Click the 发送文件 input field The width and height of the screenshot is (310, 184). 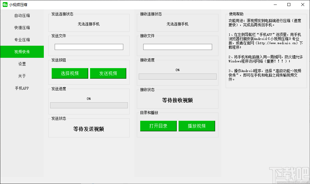(x=89, y=47)
